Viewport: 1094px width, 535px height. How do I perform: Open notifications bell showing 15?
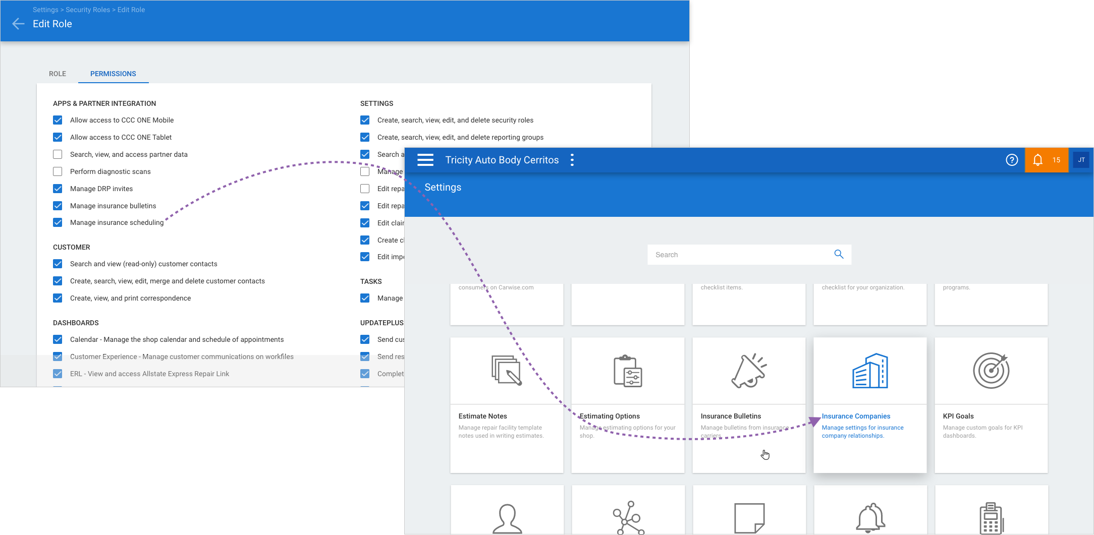pyautogui.click(x=1047, y=160)
